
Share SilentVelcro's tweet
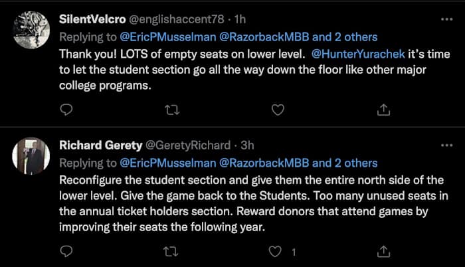[x=383, y=109]
